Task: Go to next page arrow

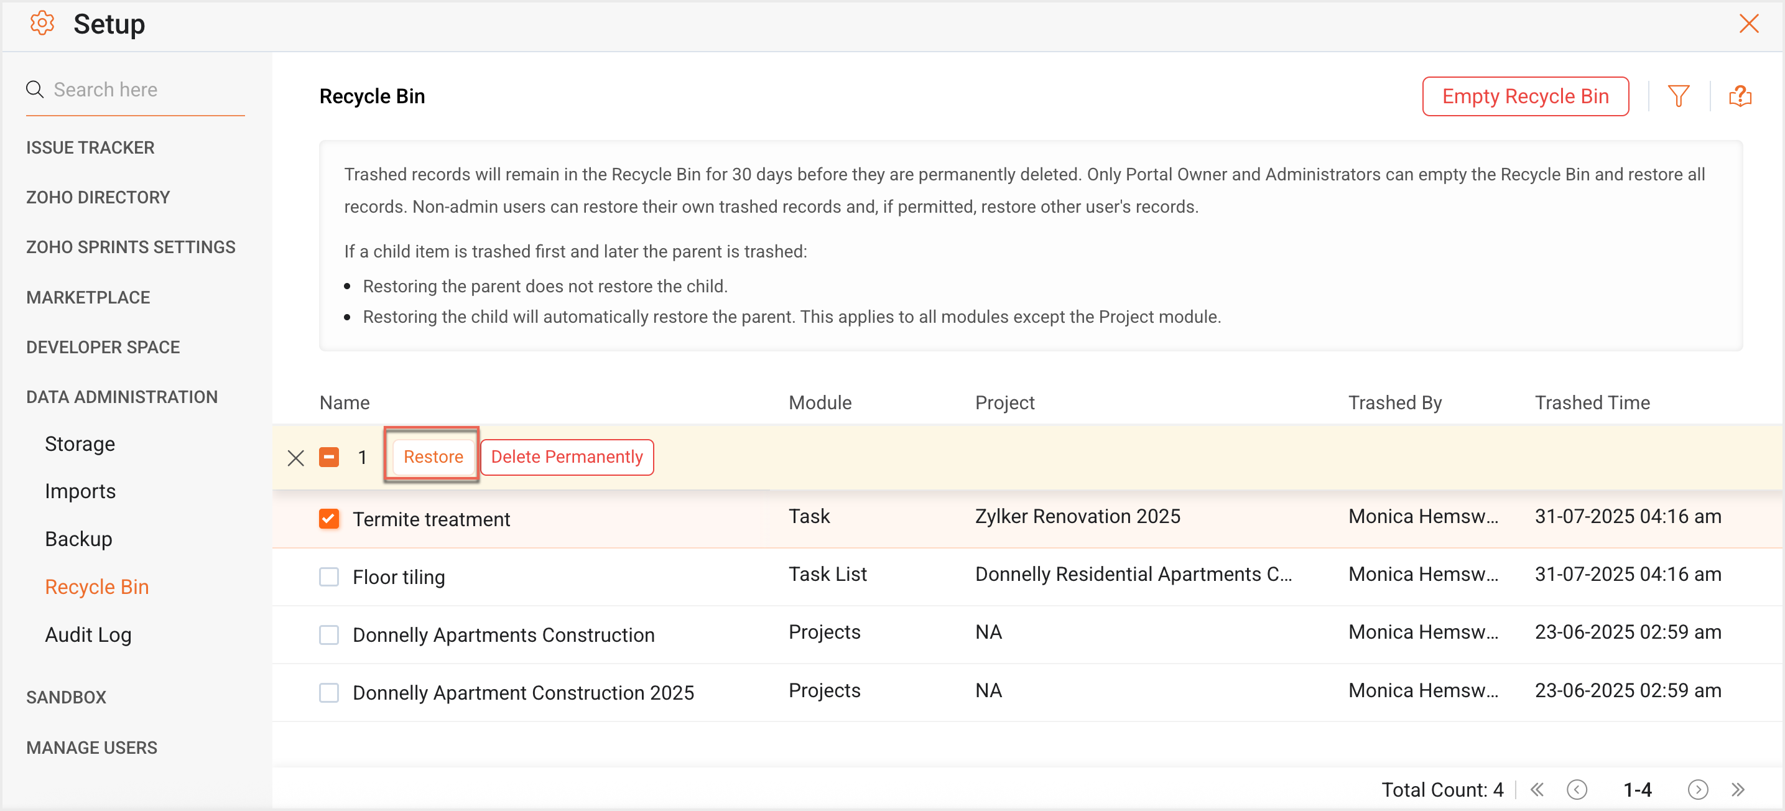Action: pyautogui.click(x=1697, y=789)
